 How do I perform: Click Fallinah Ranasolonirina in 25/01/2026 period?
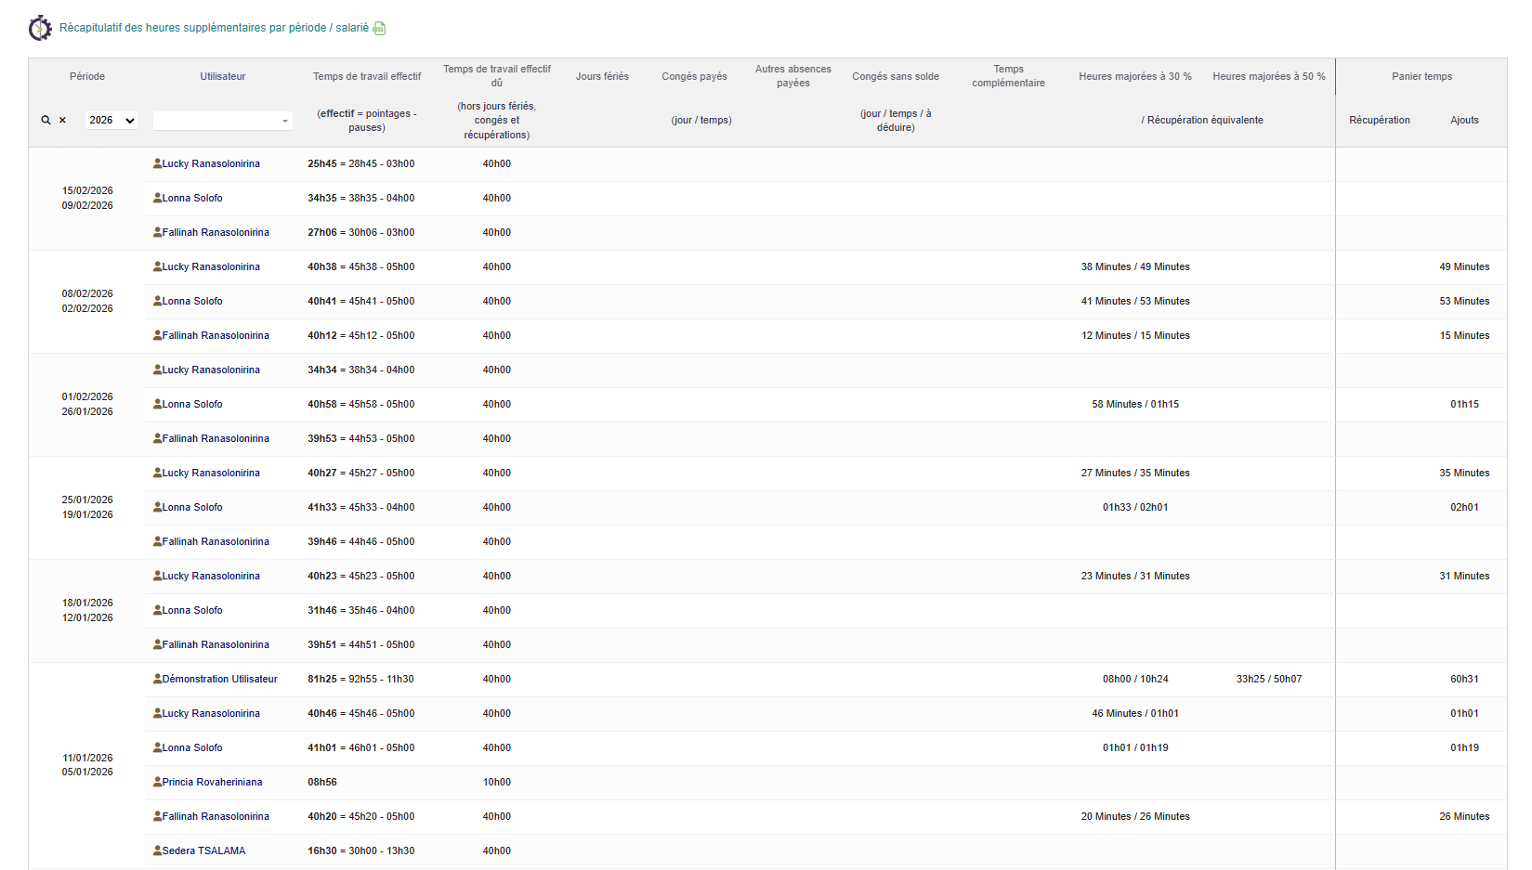coord(216,541)
